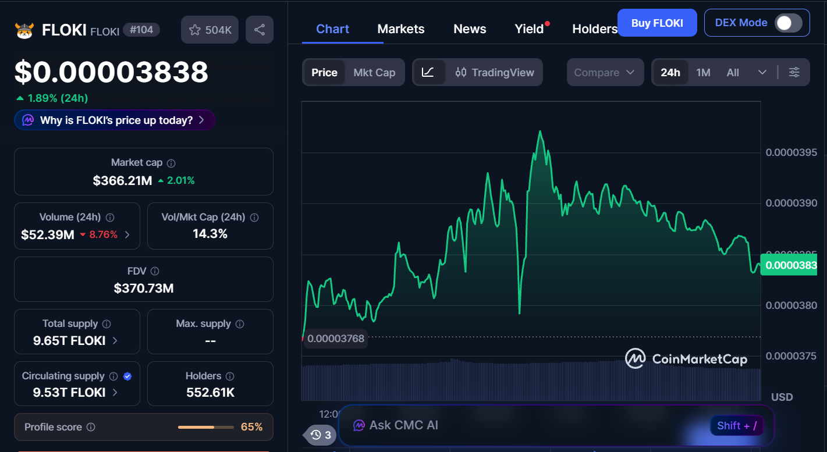The image size is (827, 452).
Task: Switch to candlestick chart view
Action: click(x=462, y=72)
